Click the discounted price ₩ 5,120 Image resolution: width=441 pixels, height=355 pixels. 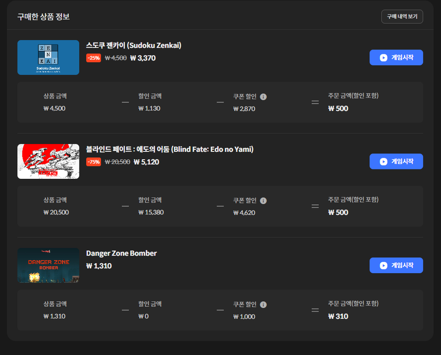[x=146, y=162]
